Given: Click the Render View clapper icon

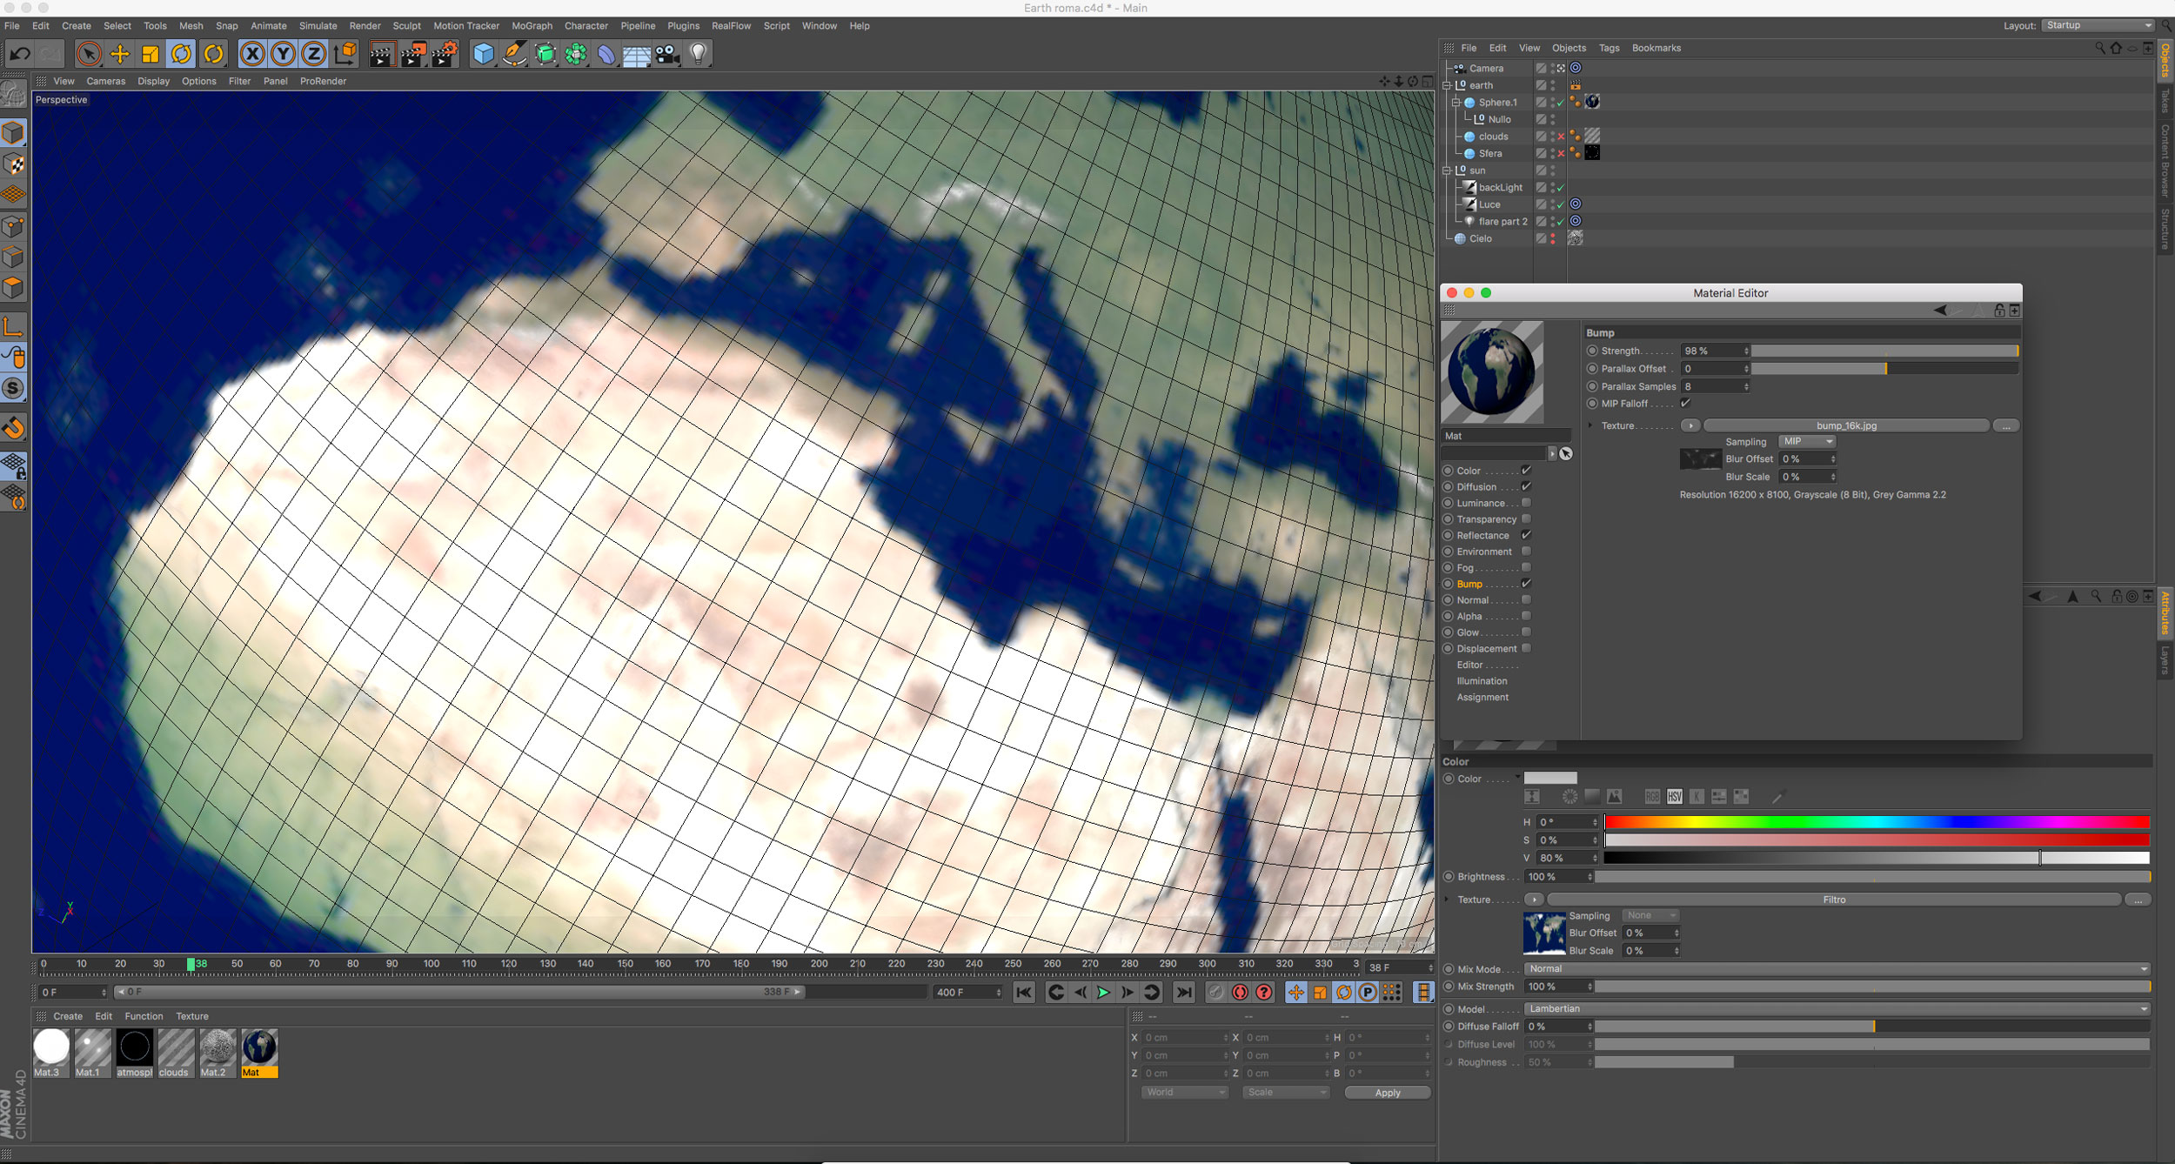Looking at the screenshot, I should coord(381,54).
